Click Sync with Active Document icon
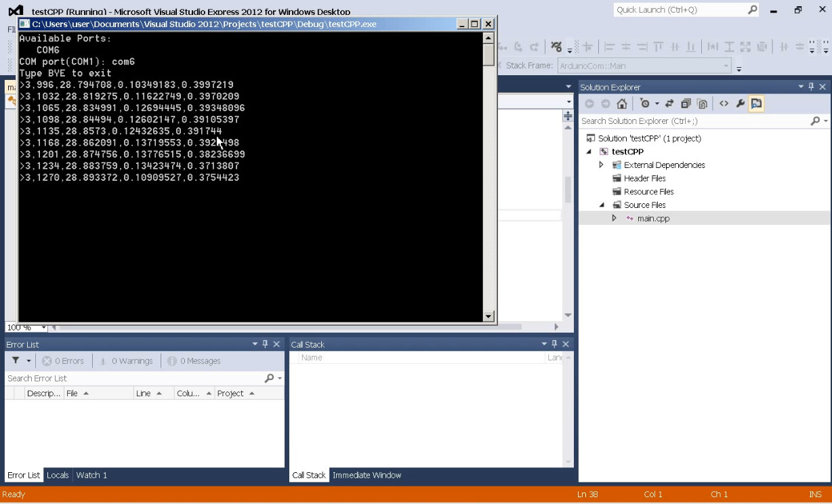Viewport: 832px width, 504px height. (x=669, y=104)
